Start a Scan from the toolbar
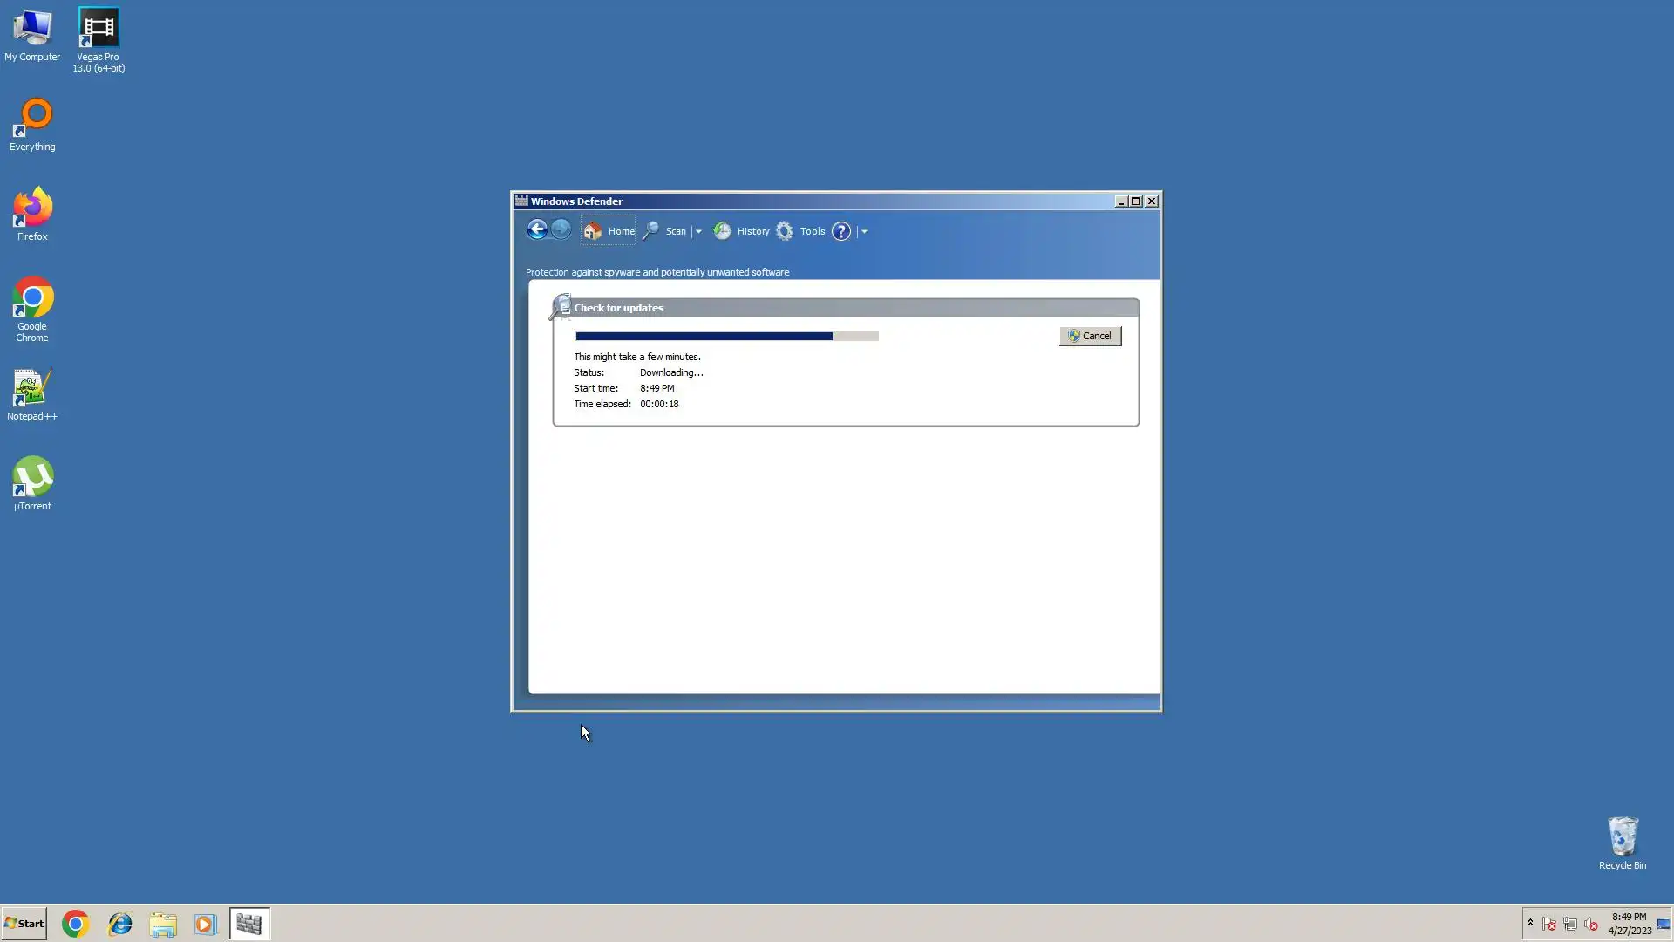The width and height of the screenshot is (1674, 942). [665, 231]
